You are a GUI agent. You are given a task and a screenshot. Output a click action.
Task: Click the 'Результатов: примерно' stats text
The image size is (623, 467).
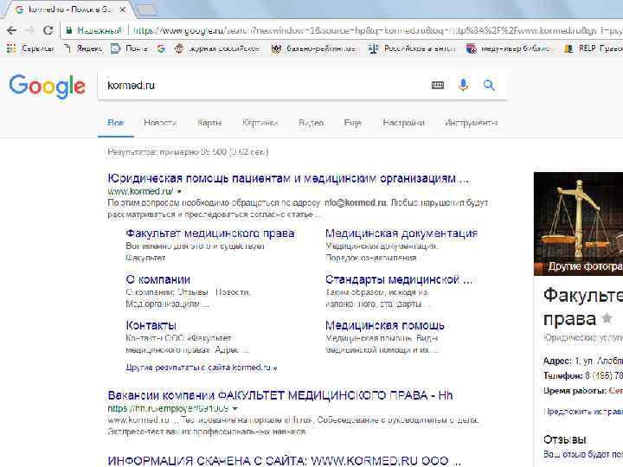pos(188,152)
